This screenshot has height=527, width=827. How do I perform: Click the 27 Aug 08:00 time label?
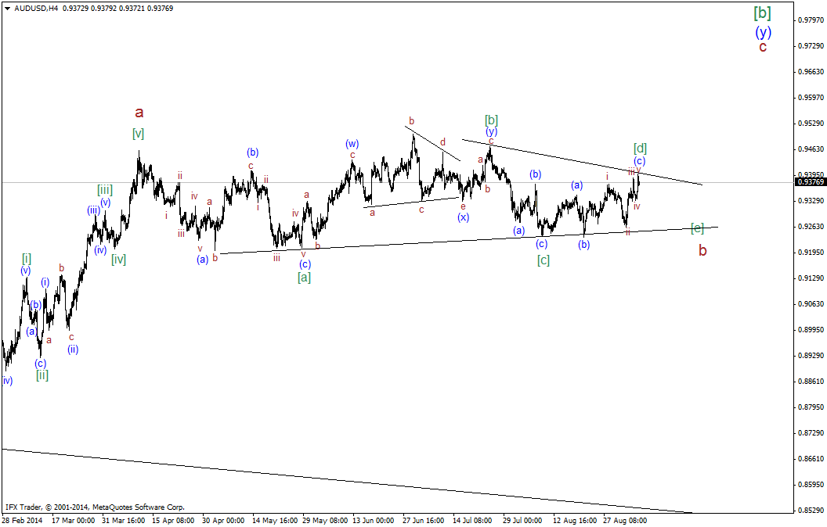pos(625,521)
